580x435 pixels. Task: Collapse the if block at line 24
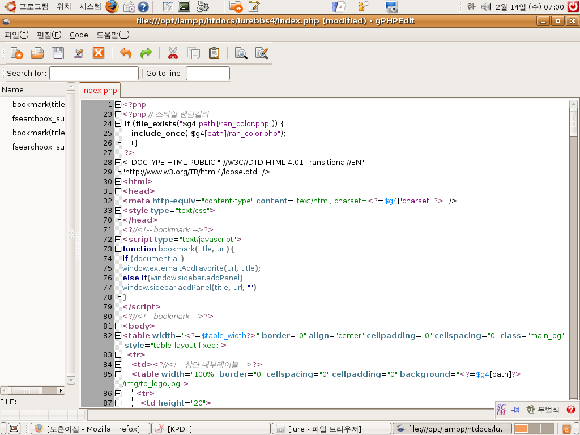[x=118, y=124]
